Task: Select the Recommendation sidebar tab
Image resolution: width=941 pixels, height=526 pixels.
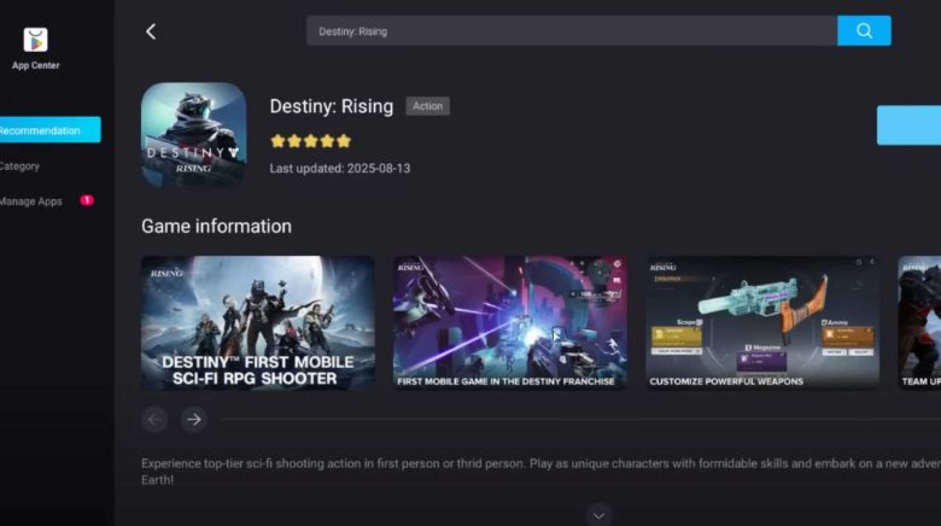Action: [x=50, y=130]
